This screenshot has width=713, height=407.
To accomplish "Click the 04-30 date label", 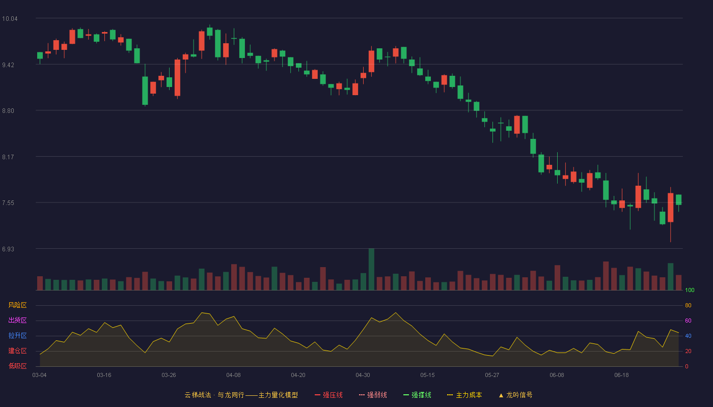I will point(363,375).
